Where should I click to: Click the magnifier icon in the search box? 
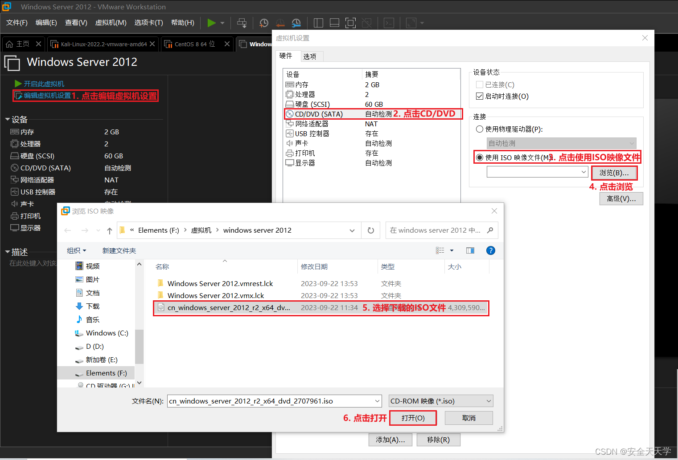point(490,230)
